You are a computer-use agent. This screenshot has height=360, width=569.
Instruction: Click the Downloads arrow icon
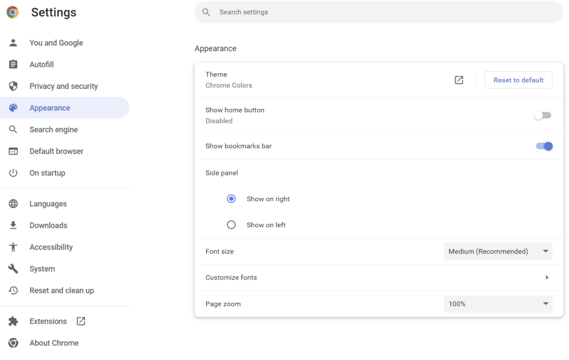tap(13, 225)
